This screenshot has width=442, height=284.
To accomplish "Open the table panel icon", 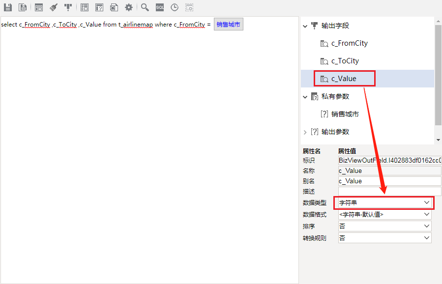I will 84,7.
